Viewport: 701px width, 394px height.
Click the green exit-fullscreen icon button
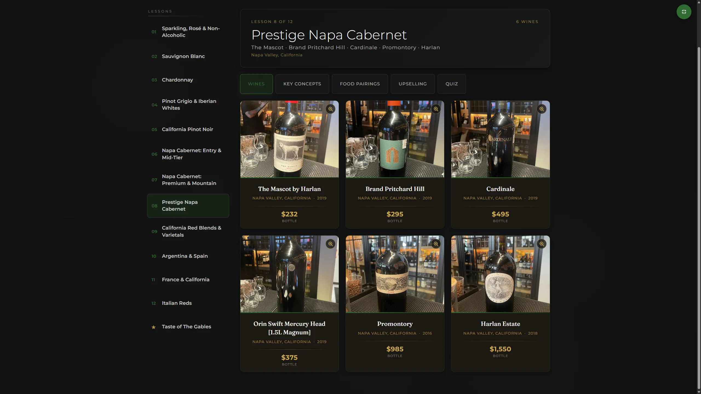[684, 12]
